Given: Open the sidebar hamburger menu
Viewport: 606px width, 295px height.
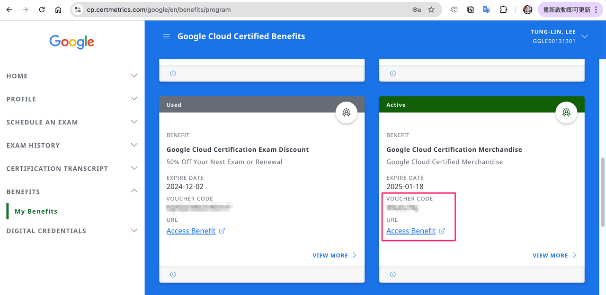Looking at the screenshot, I should tap(166, 36).
